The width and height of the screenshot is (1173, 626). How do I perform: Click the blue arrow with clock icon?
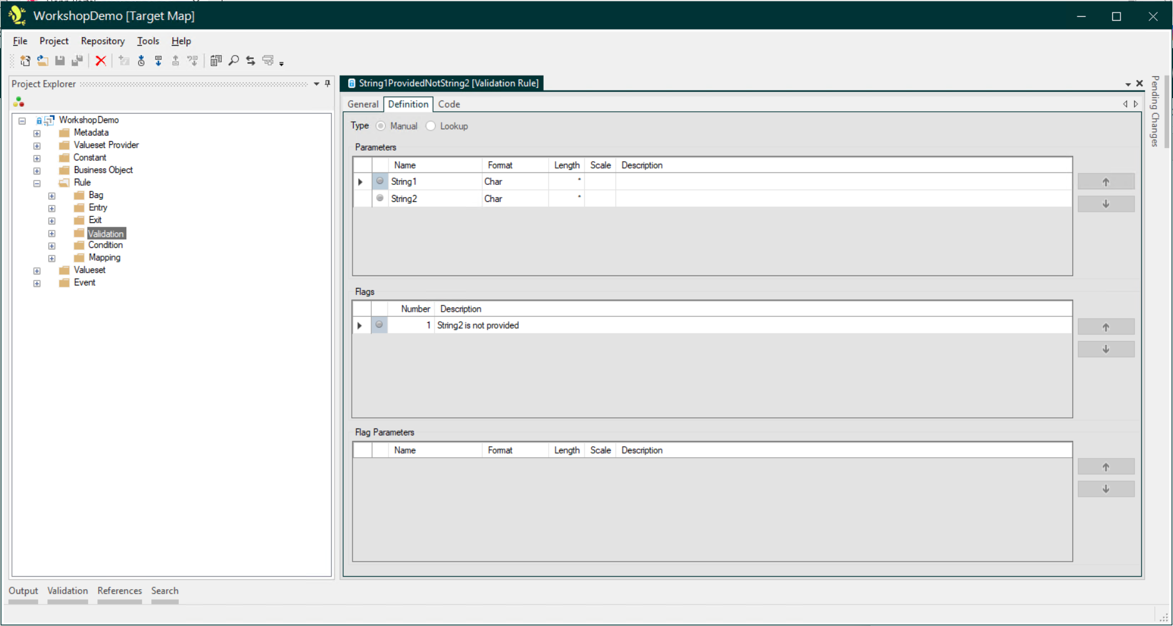(x=141, y=61)
